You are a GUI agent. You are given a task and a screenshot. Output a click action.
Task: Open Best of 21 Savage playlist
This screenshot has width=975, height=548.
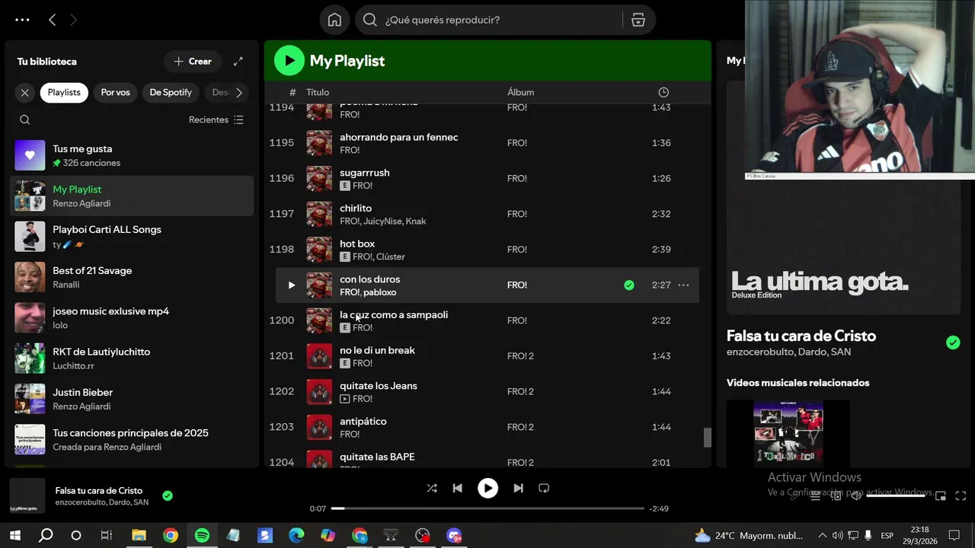tap(132, 277)
